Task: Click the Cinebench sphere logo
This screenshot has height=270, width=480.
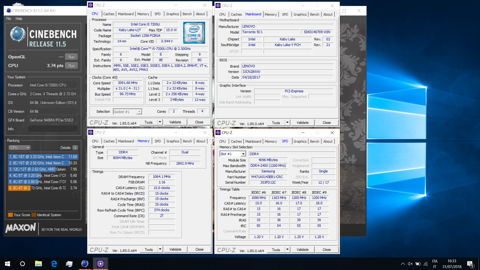Action: 17,34
